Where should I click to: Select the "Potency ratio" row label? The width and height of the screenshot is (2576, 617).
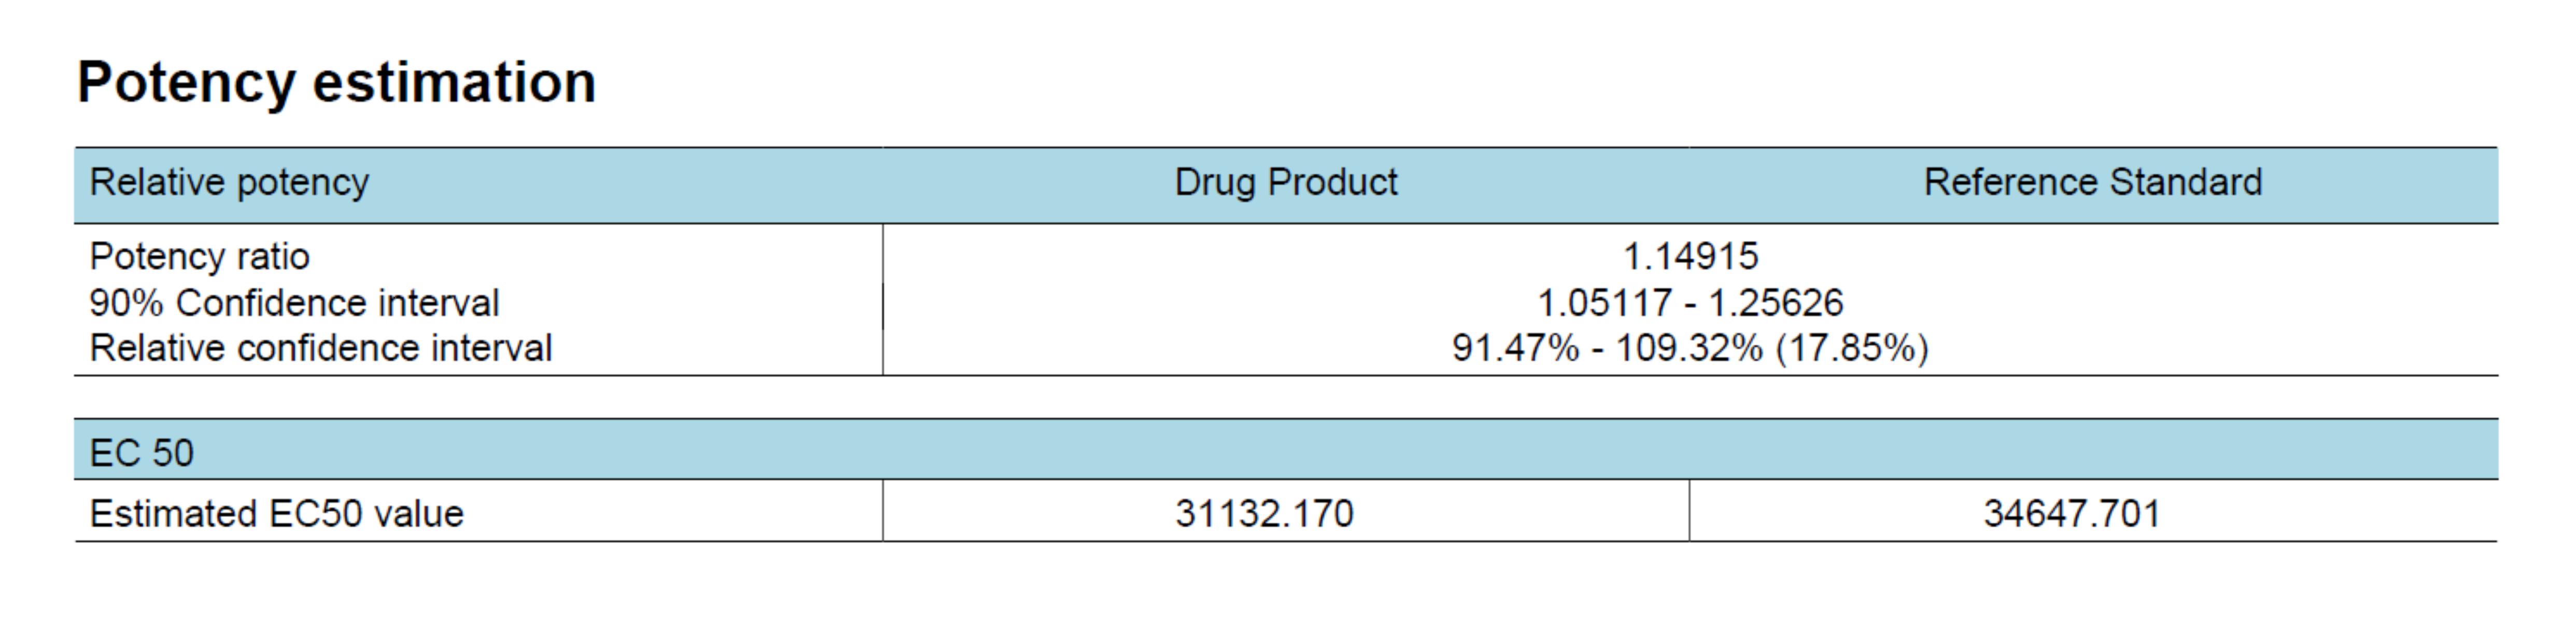(199, 257)
